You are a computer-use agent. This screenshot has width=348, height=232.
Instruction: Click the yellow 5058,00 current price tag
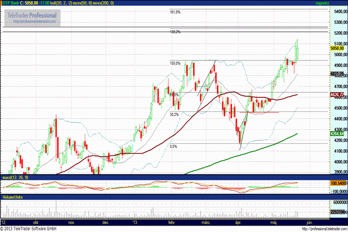tap(337, 48)
